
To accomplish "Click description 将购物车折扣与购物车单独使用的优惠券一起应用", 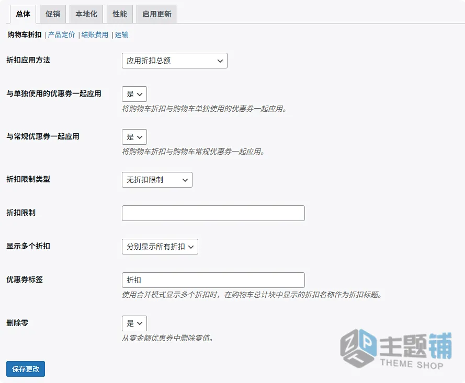I will tap(205, 109).
